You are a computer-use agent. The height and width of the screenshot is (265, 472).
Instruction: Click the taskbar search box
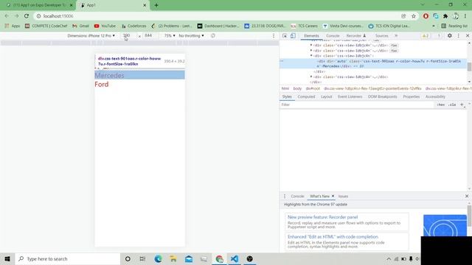(68, 258)
